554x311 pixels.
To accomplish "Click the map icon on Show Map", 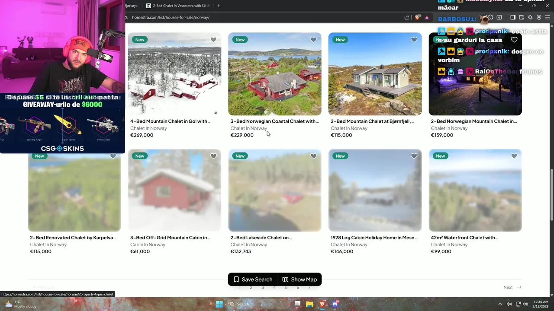I will coord(285,279).
